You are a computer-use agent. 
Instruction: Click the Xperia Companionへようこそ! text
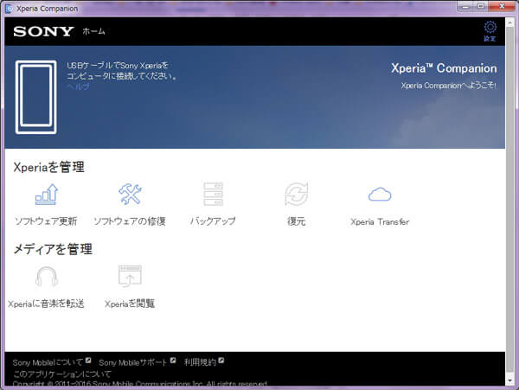pyautogui.click(x=448, y=86)
